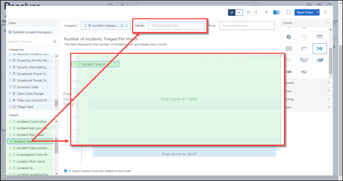Select the filled region map chart
This screenshot has height=181, width=343.
(320, 60)
